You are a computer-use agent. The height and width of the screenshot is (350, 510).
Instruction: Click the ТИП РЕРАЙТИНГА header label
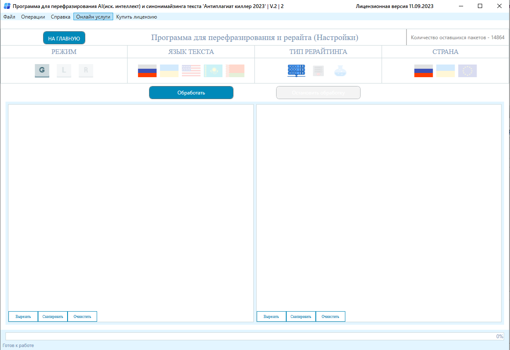click(x=318, y=52)
